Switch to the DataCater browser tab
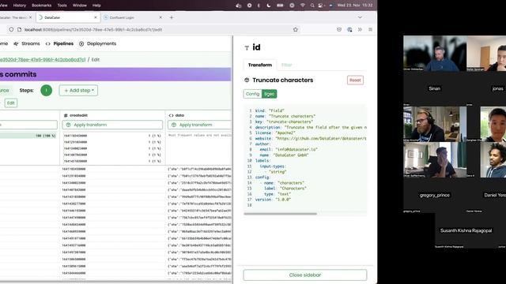The image size is (506, 284). [67, 17]
